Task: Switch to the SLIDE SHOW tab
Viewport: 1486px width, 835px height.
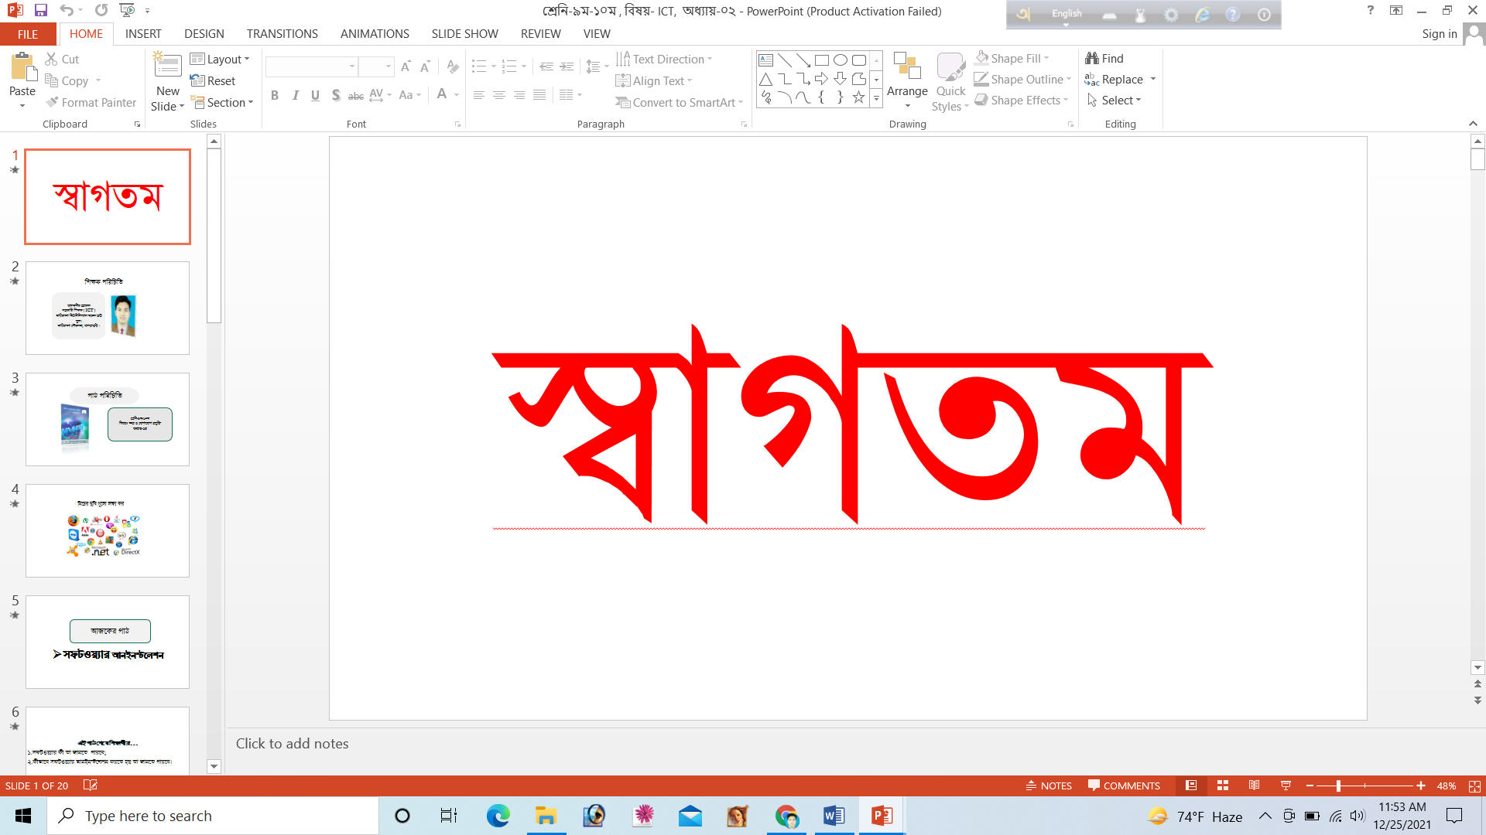Action: tap(465, 34)
